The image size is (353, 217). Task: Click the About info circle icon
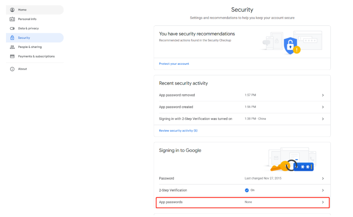point(12,69)
